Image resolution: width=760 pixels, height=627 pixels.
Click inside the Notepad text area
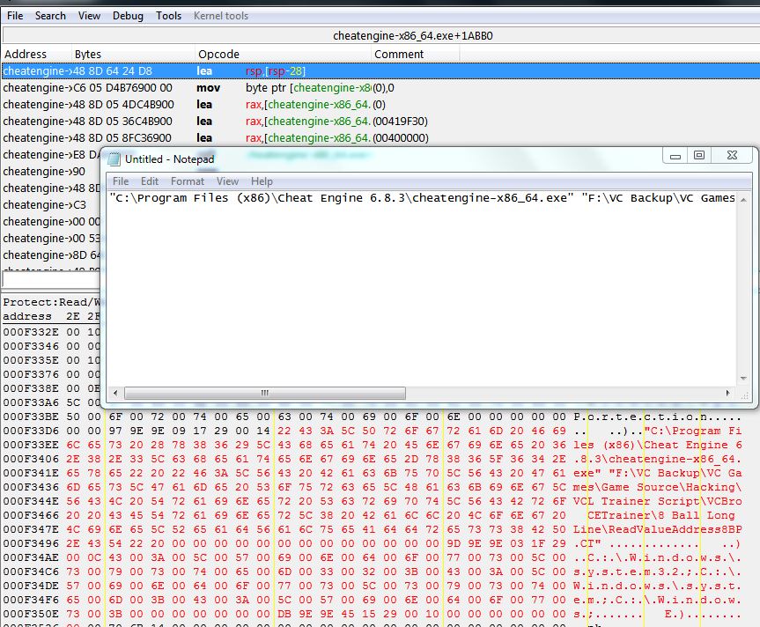pyautogui.click(x=423, y=291)
